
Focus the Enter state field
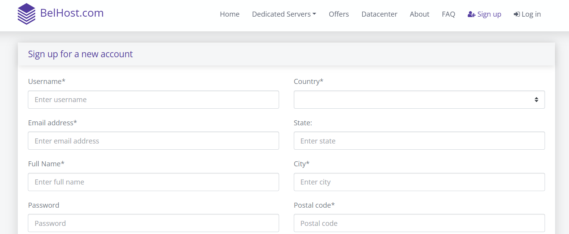[419, 141]
